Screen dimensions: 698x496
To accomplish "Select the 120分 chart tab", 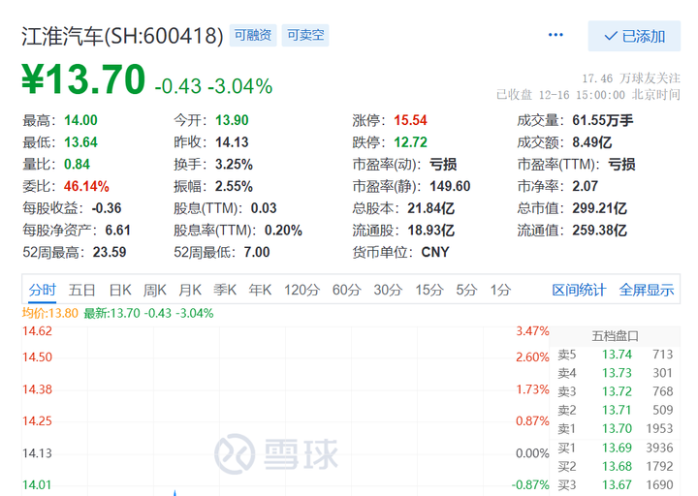I will (x=301, y=290).
